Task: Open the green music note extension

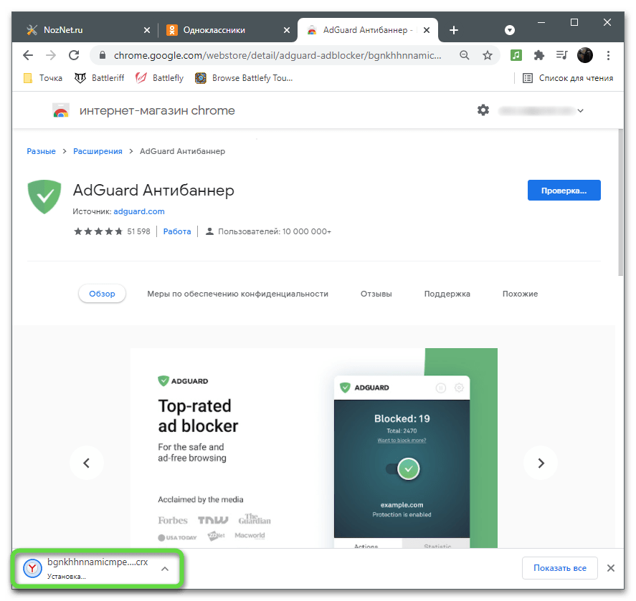Action: pos(516,55)
